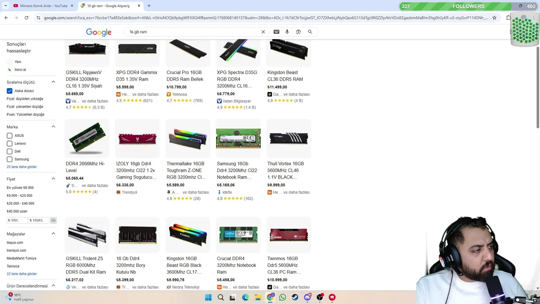Open Task View on the taskbar

click(232, 297)
